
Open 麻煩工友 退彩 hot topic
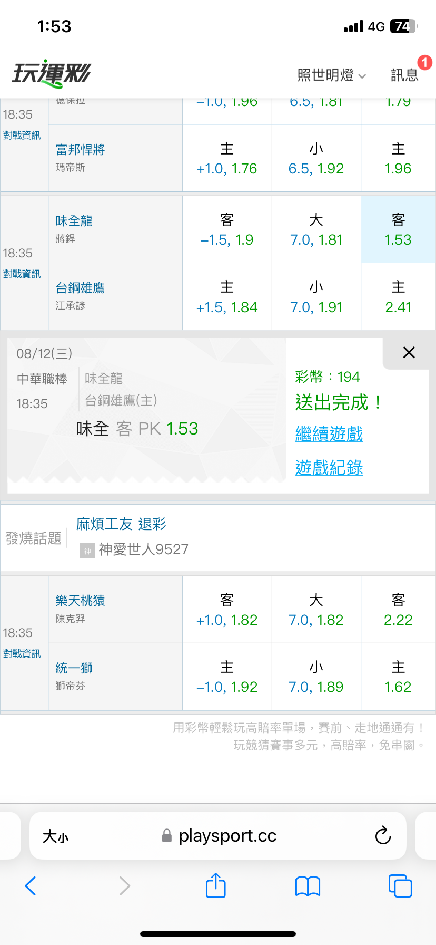pyautogui.click(x=121, y=524)
